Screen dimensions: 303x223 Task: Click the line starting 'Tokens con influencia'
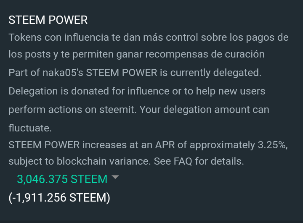click(149, 37)
